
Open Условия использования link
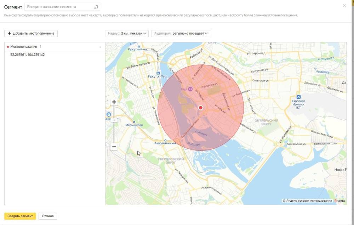pos(315,201)
